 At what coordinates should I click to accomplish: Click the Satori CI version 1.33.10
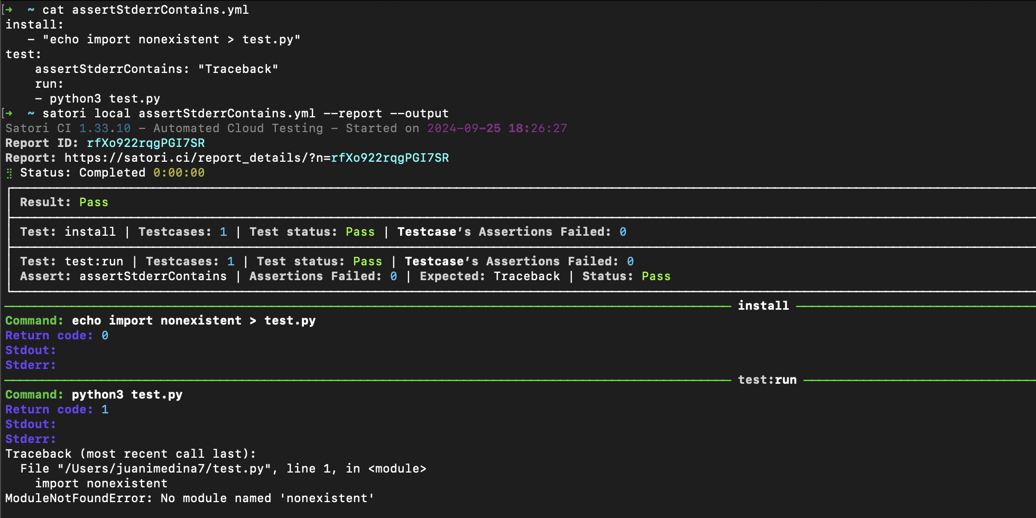pyautogui.click(x=105, y=128)
